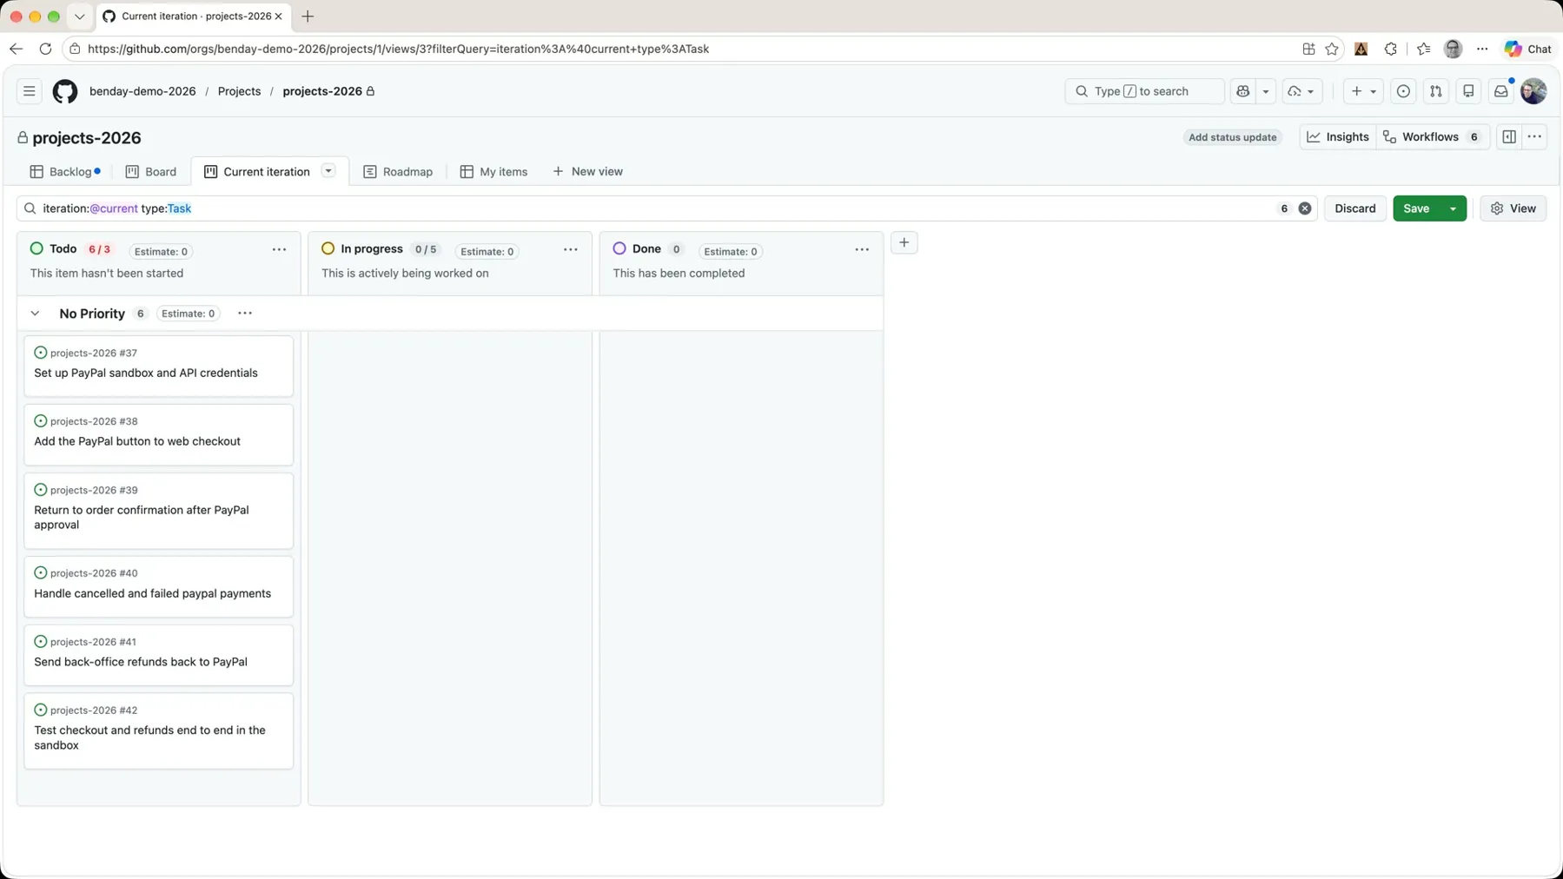Open the Done column options menu
The width and height of the screenshot is (1563, 879).
point(862,250)
